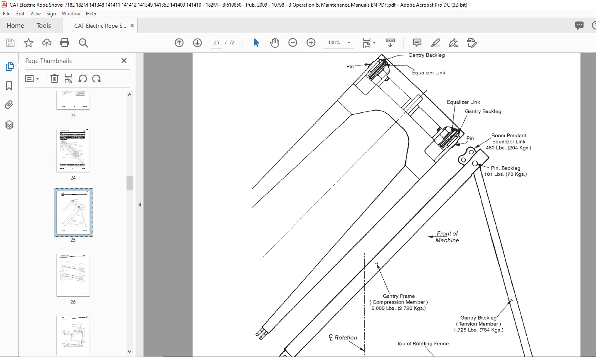Select CAT Electric Rope S... document tab

(100, 26)
